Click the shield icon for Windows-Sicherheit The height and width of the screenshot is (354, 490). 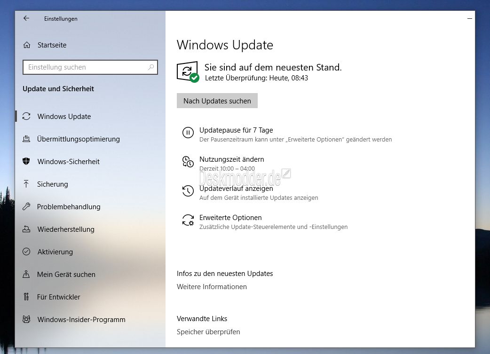pos(26,161)
